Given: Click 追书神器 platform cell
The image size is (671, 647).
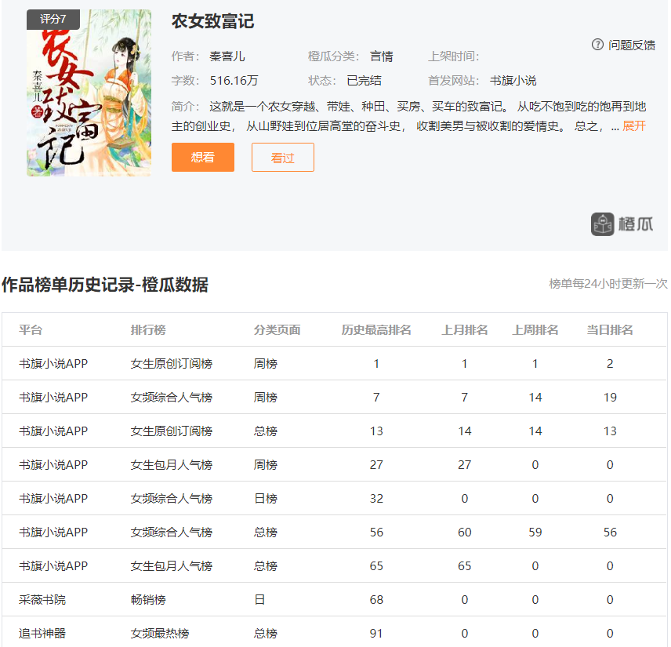Looking at the screenshot, I should (42, 634).
